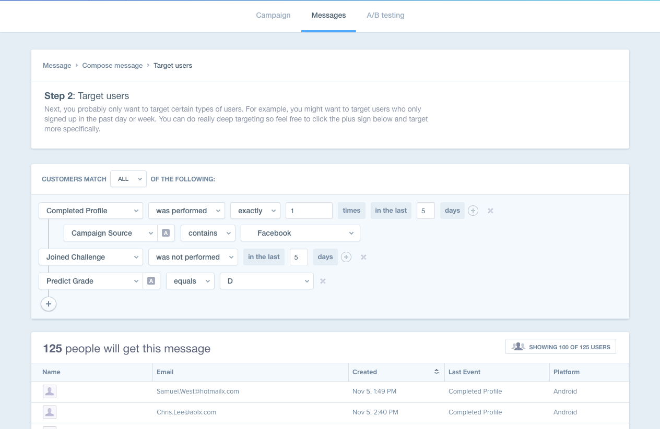Delete the Joined Challenge rule

coord(363,257)
